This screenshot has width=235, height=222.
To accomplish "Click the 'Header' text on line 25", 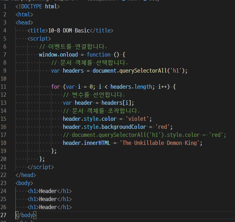I will (48, 199).
